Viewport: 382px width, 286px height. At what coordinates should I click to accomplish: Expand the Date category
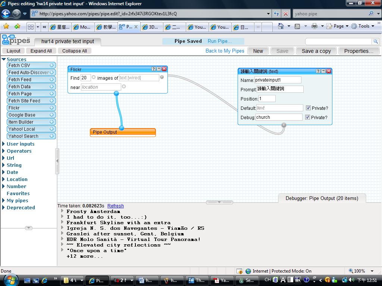click(3, 172)
